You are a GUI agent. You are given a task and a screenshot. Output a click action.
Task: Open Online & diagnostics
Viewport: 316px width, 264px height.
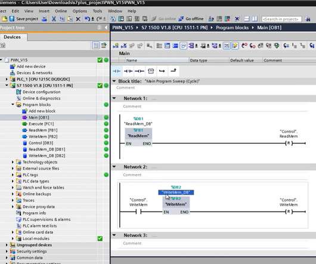[41, 98]
